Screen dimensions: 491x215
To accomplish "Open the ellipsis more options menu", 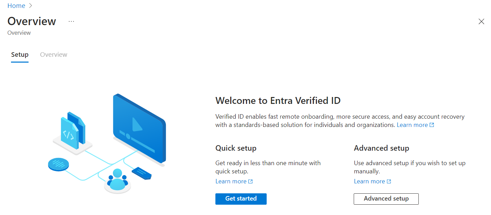I will [x=71, y=22].
